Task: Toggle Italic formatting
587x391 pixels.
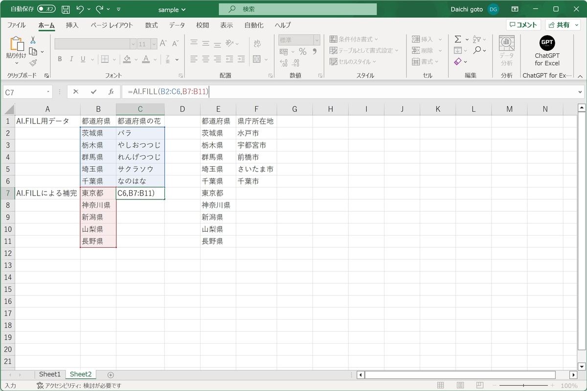Action: point(71,59)
